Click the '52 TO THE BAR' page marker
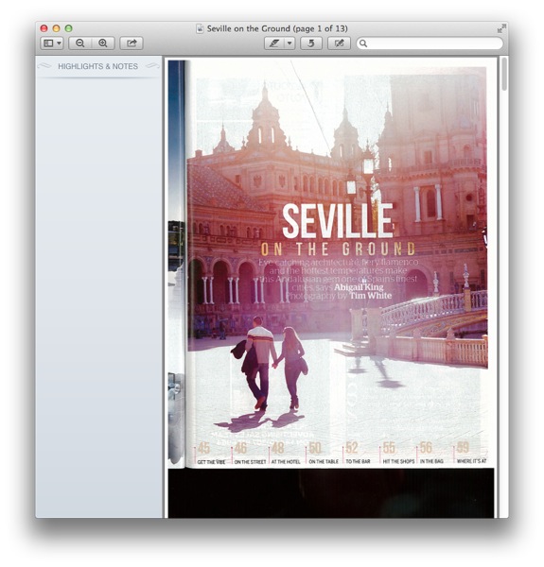 (x=358, y=453)
